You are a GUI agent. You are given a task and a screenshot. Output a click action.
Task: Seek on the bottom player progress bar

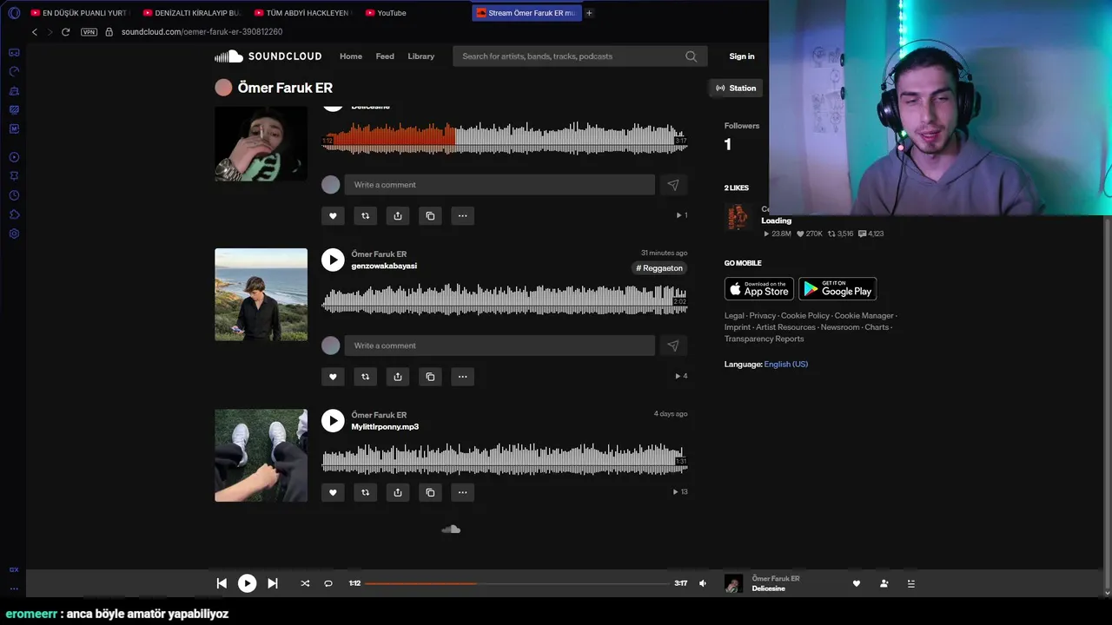click(x=517, y=583)
